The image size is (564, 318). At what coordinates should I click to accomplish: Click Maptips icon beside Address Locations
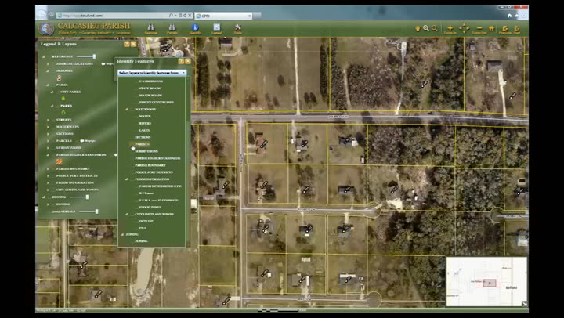coord(104,63)
